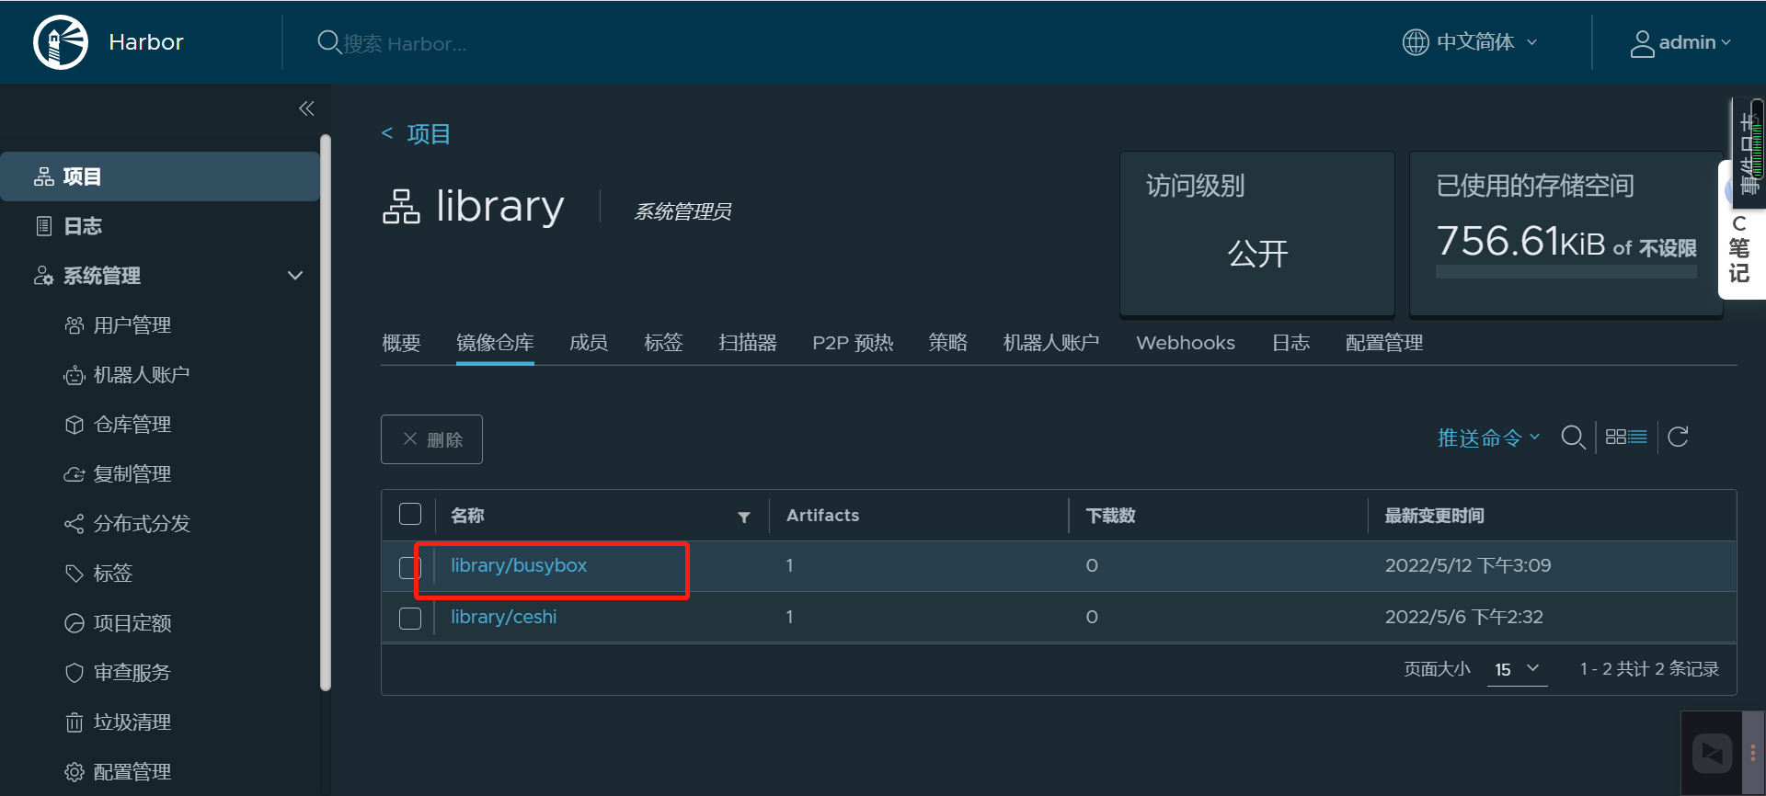
Task: Open the 中文简体 language dropdown
Action: click(1470, 42)
